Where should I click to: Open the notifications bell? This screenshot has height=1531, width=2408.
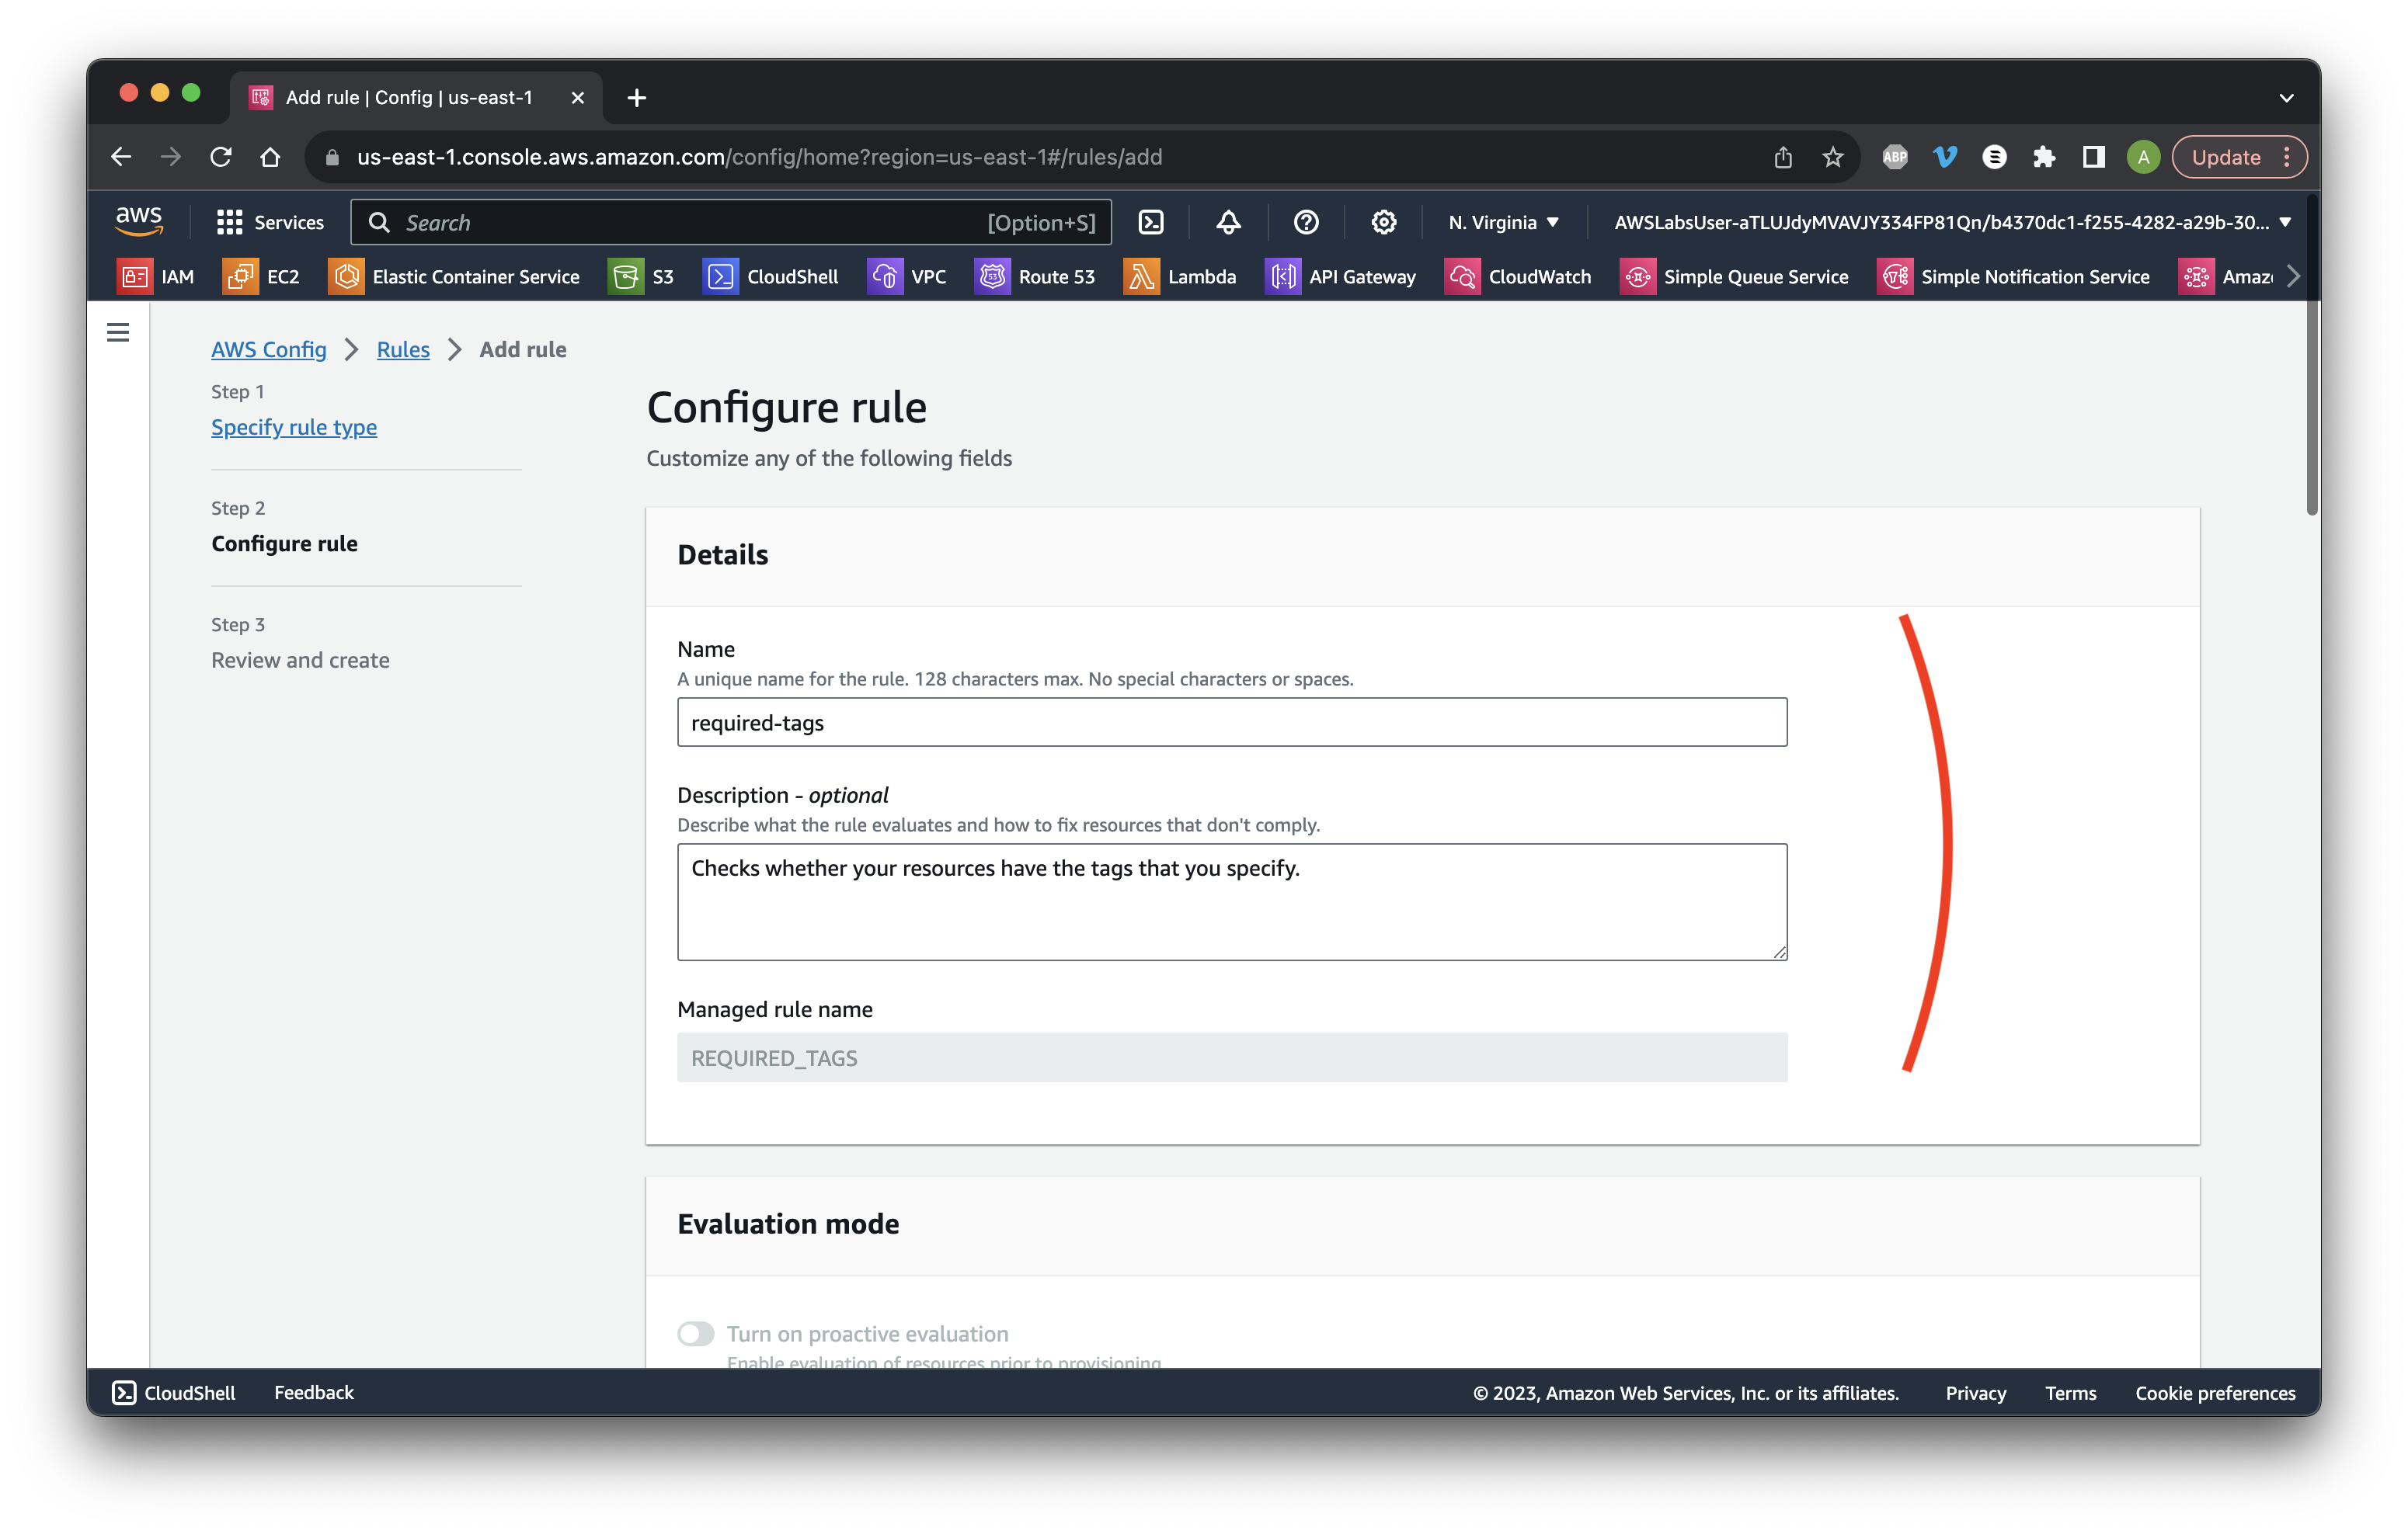click(x=1228, y=222)
